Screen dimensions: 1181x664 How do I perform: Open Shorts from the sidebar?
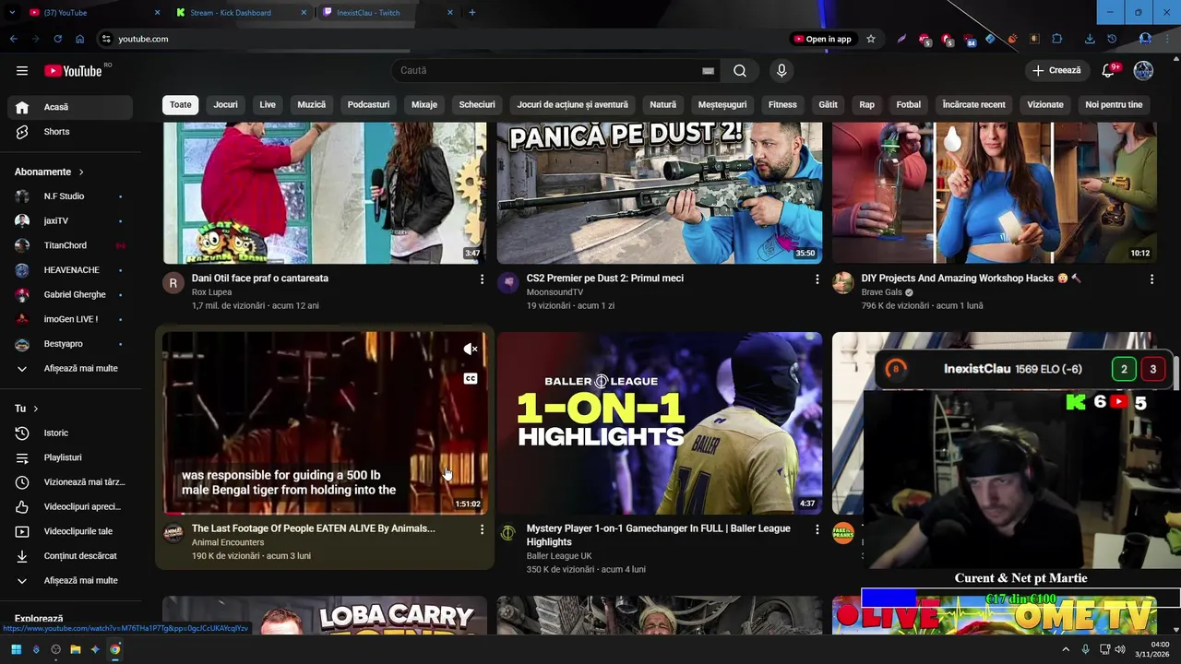tap(70, 132)
